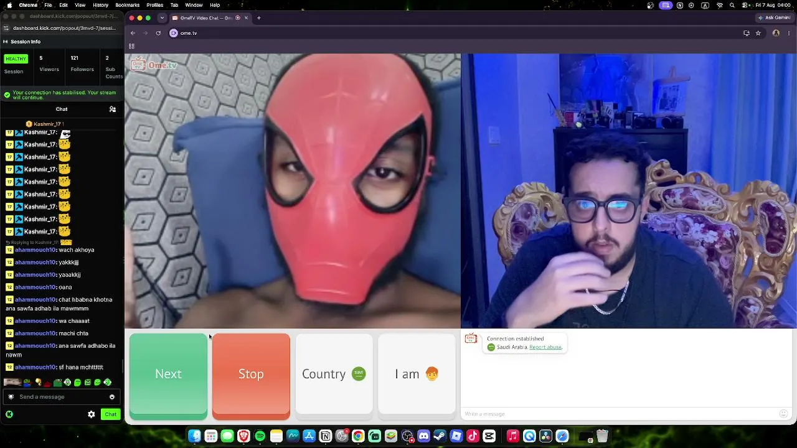Click the HEALTHY session status badge
This screenshot has height=448, width=797.
click(x=16, y=59)
